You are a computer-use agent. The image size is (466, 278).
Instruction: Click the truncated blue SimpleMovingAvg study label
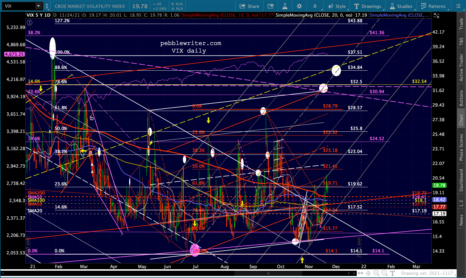[x=399, y=15]
